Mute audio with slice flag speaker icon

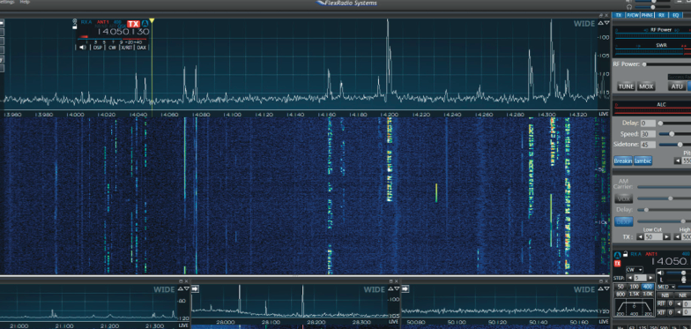[x=83, y=48]
